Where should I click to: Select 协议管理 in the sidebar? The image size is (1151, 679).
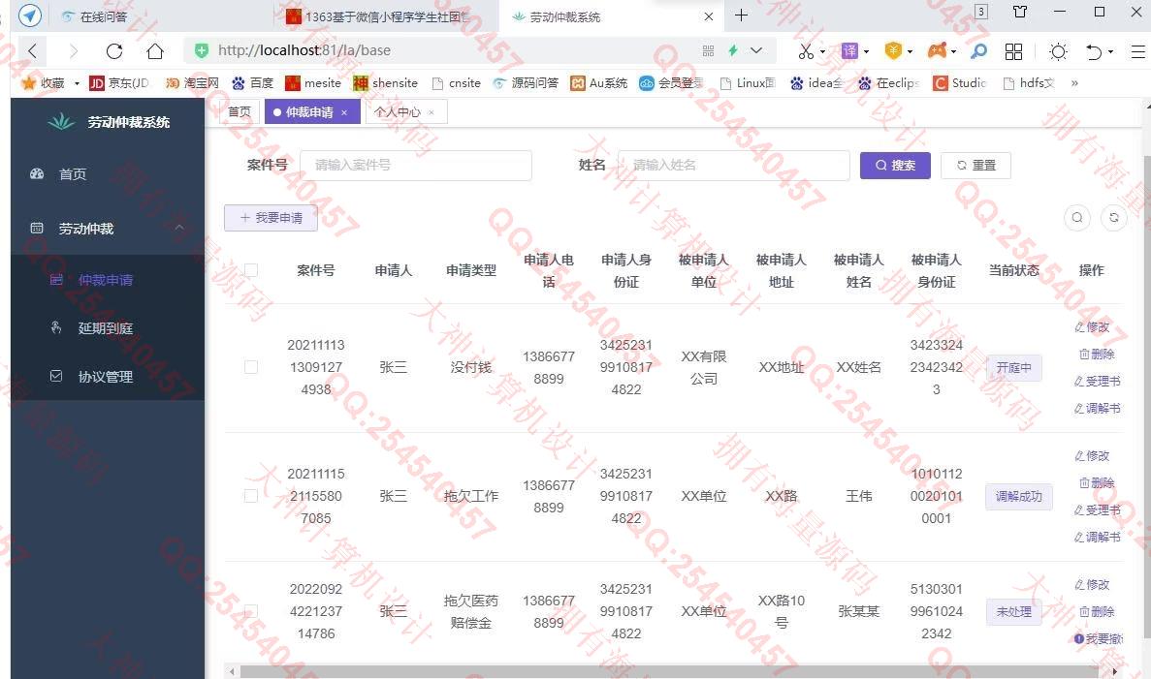point(108,376)
